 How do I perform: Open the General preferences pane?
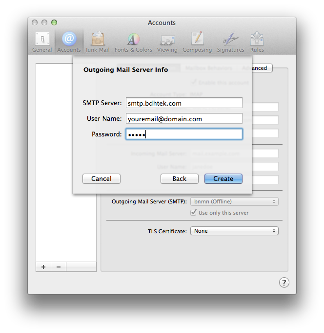tap(42, 42)
